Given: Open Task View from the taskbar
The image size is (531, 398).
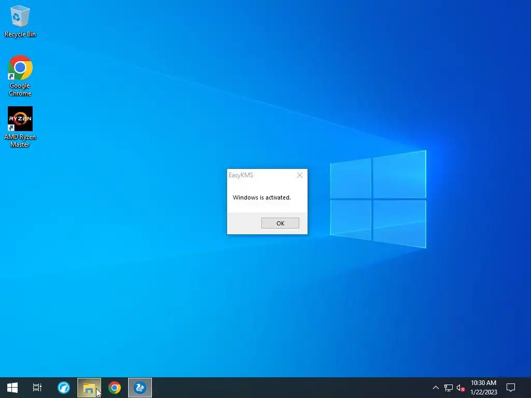Looking at the screenshot, I should 37,388.
